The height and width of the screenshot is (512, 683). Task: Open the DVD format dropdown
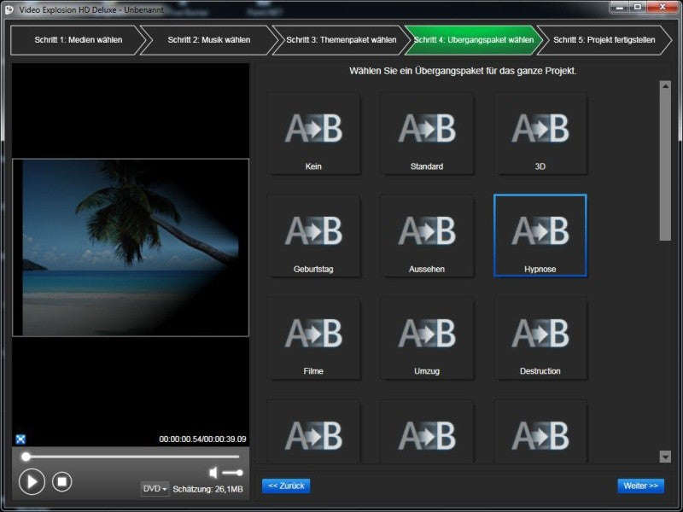pyautogui.click(x=155, y=489)
